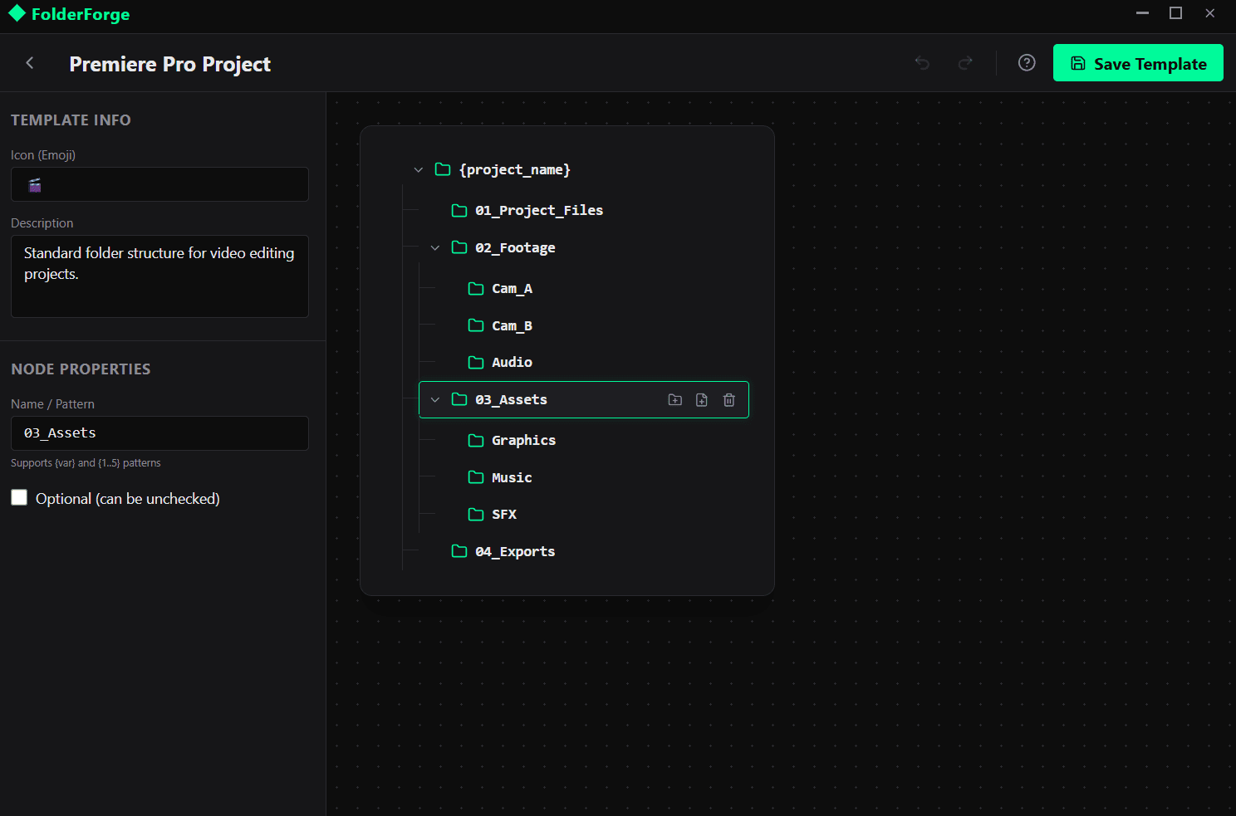Collapse the 02_Footage folder
The height and width of the screenshot is (816, 1236).
coord(435,248)
